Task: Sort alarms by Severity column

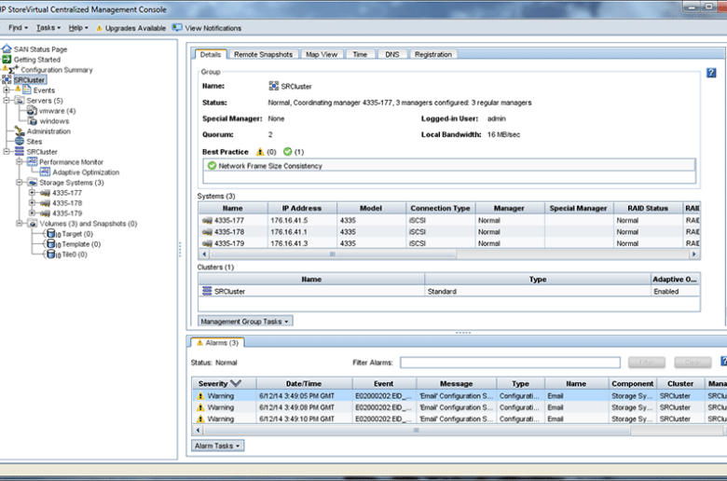Action: tap(224, 384)
